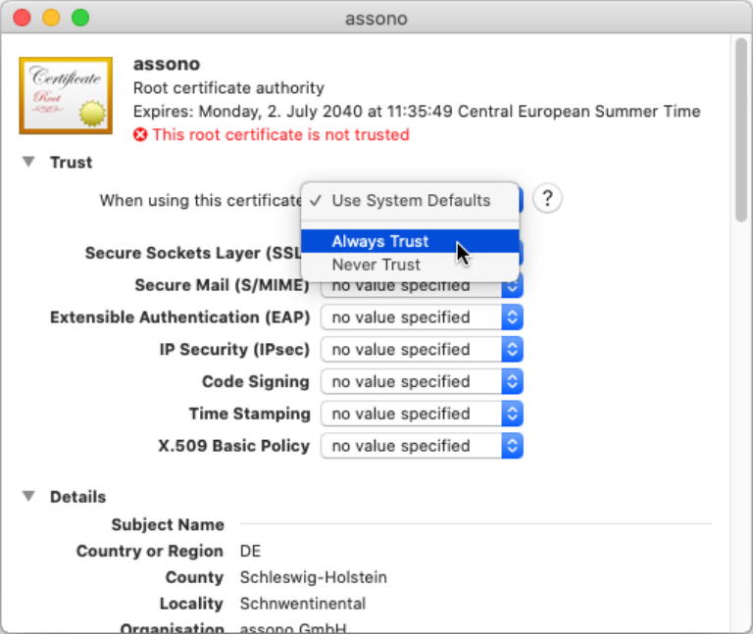Click the "Secure Mail (S/MIME)" label
The image size is (753, 634).
[x=223, y=285]
